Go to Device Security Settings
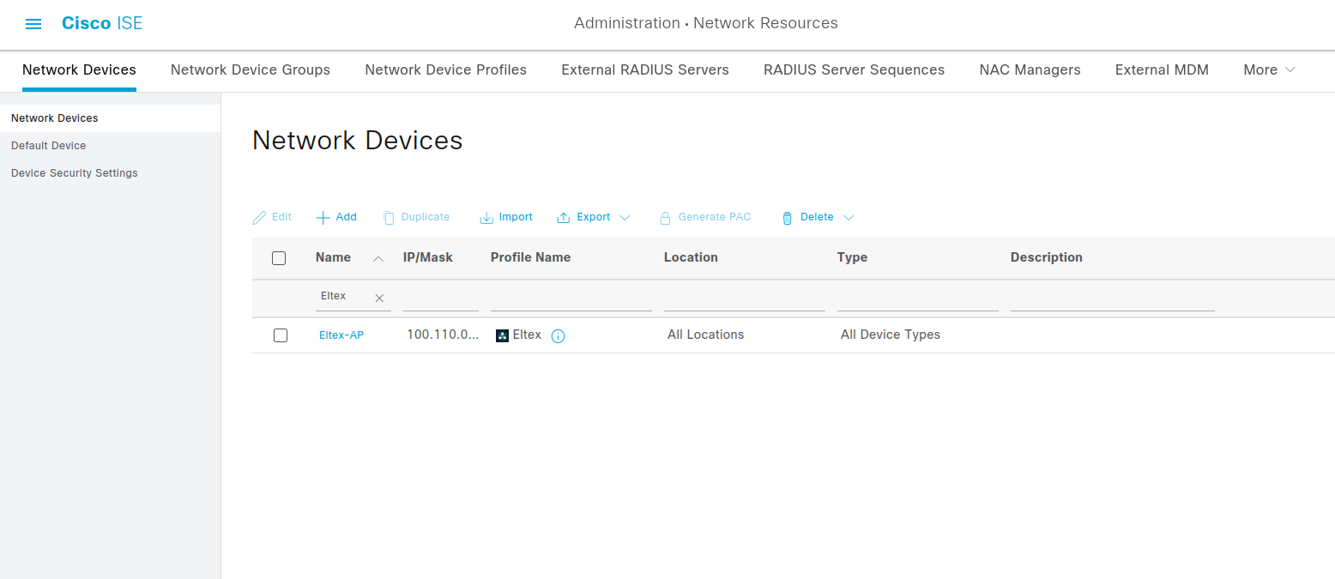Viewport: 1335px width, 579px height. click(x=75, y=173)
